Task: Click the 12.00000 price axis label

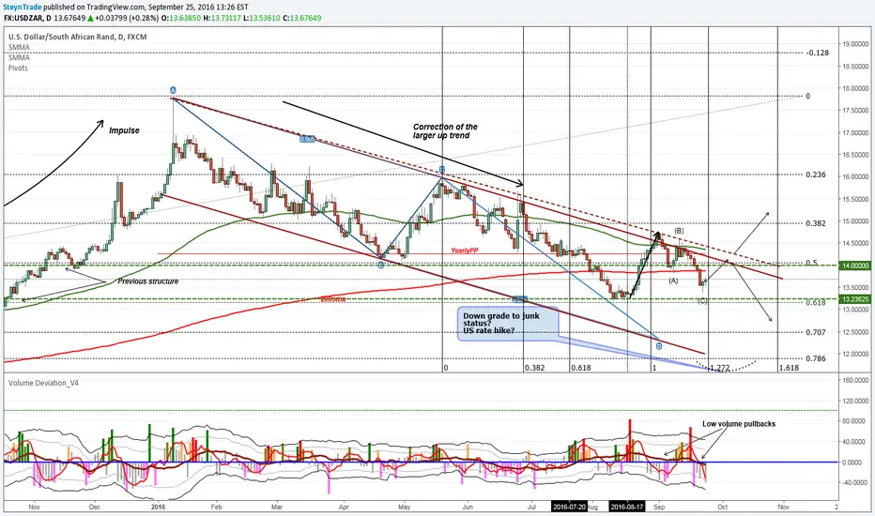Action: tap(855, 355)
